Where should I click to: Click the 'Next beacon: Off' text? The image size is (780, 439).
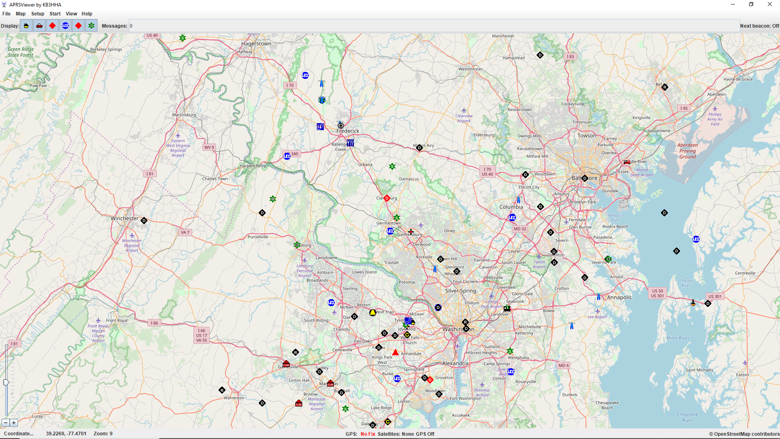760,26
